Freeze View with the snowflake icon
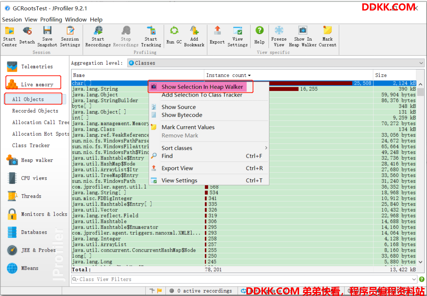The height and width of the screenshot is (296, 427). coord(279,36)
